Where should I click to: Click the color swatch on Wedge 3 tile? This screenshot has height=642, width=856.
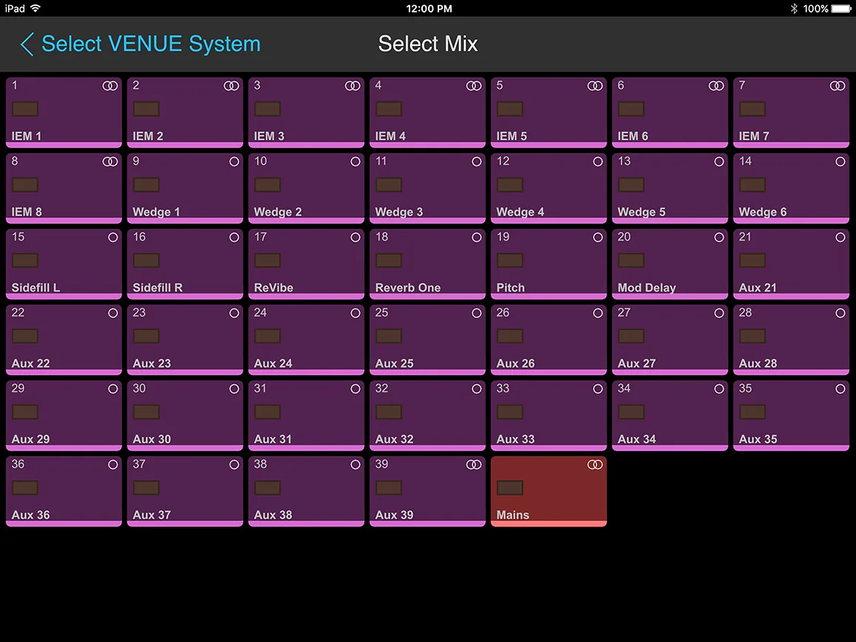[389, 185]
